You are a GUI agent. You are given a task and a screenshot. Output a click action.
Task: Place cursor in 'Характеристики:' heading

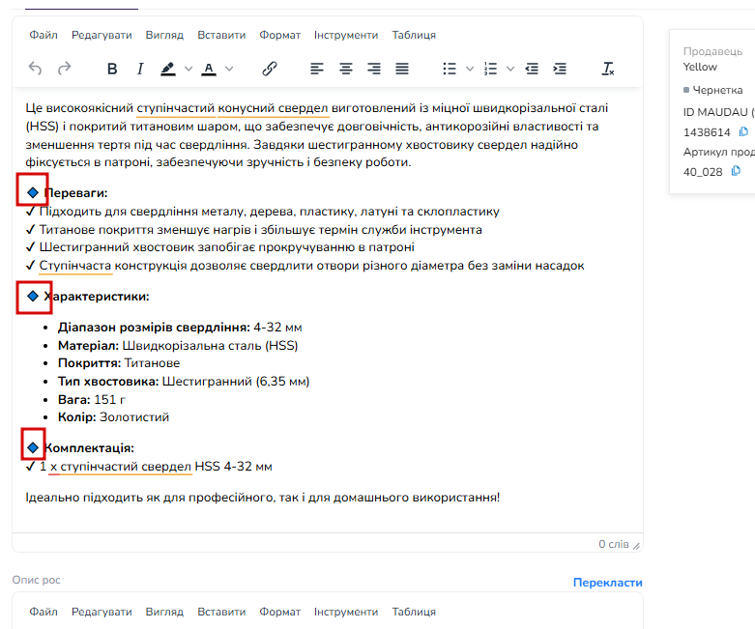[97, 297]
